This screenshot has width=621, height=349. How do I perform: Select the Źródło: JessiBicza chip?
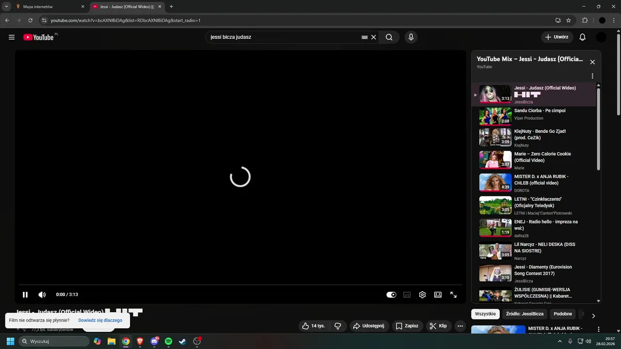525,314
